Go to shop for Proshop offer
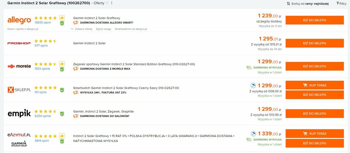Screen dimensions: 350x153 point(314,43)
